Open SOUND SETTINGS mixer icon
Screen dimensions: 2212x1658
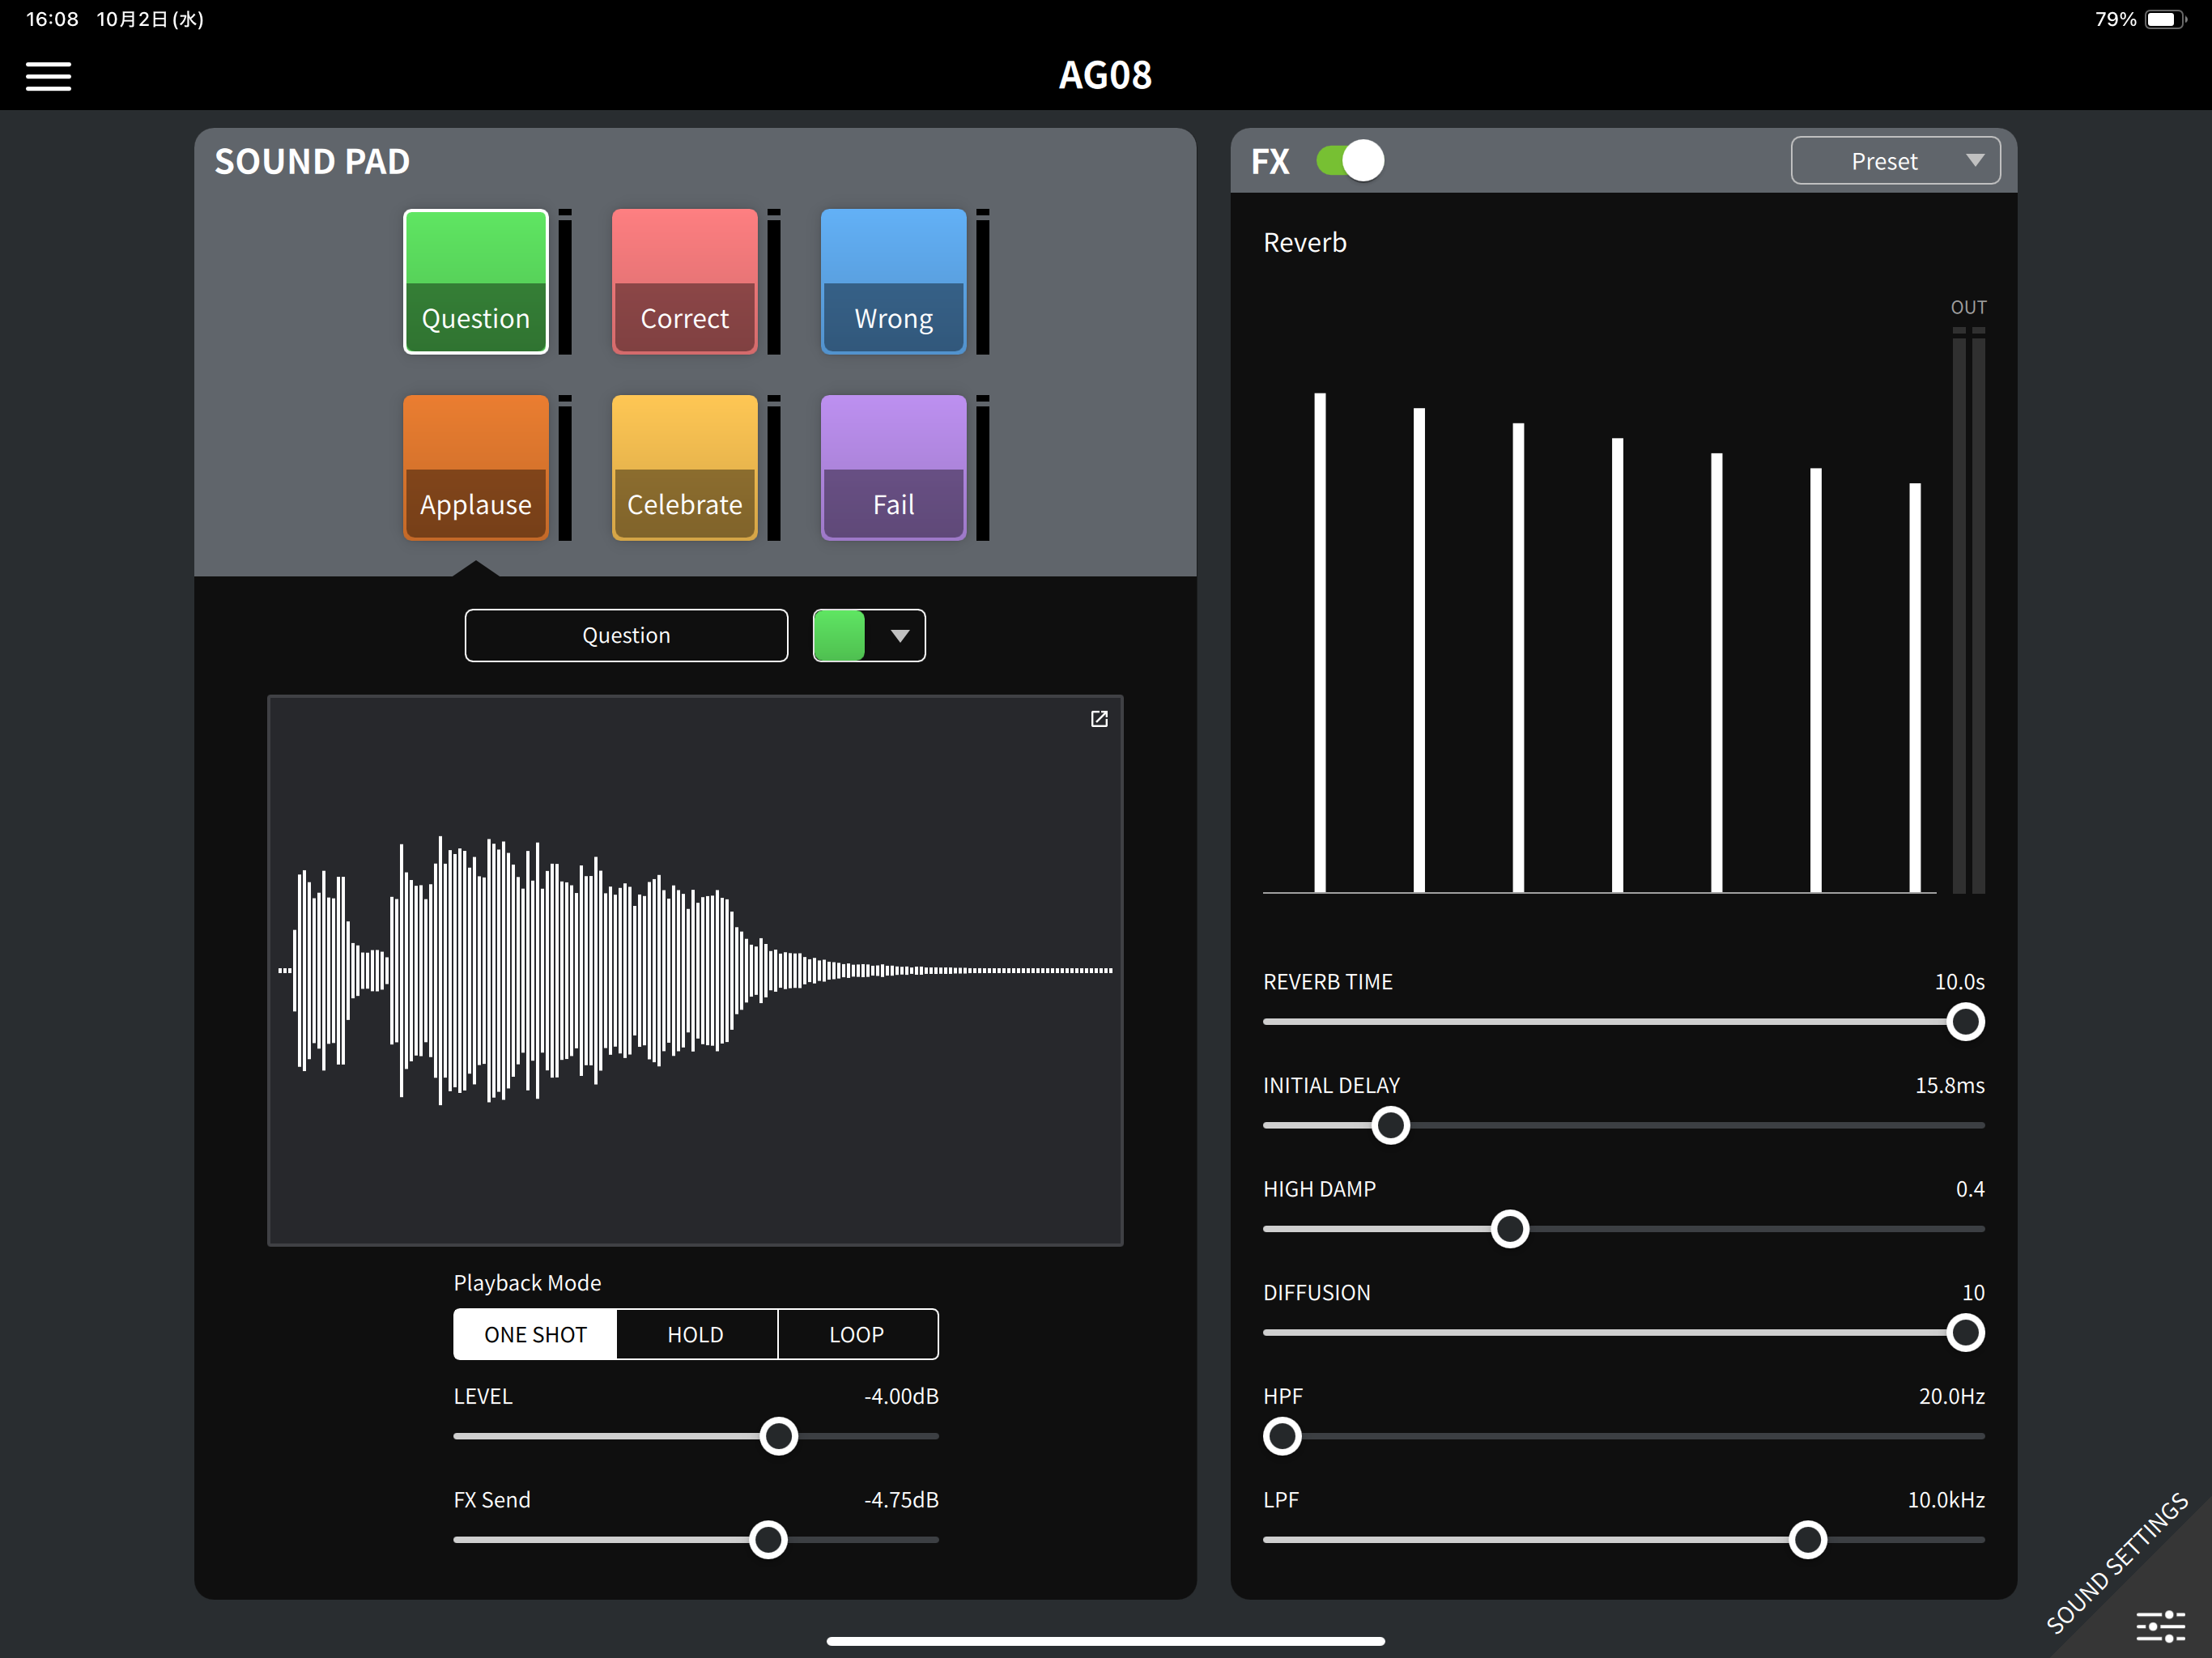2160,1626
